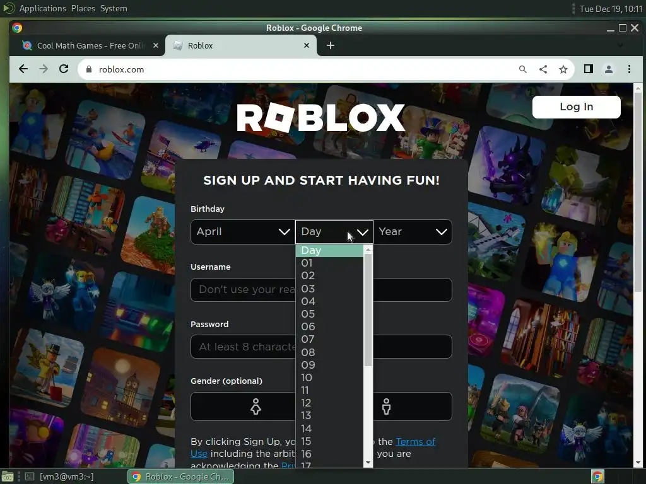Click the ROBLOX logo
Image resolution: width=646 pixels, height=484 pixels.
coord(321,117)
